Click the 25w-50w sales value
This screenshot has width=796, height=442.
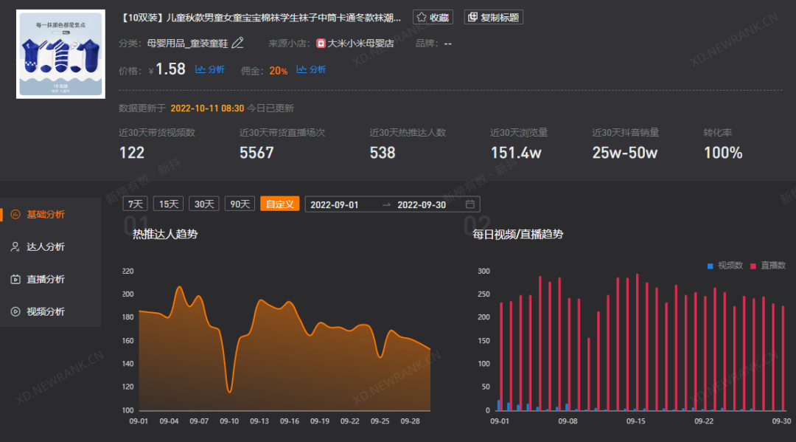[x=625, y=153]
